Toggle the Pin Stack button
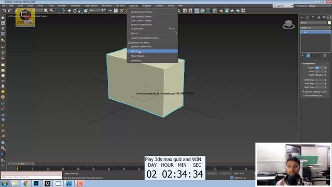 tap(302, 56)
